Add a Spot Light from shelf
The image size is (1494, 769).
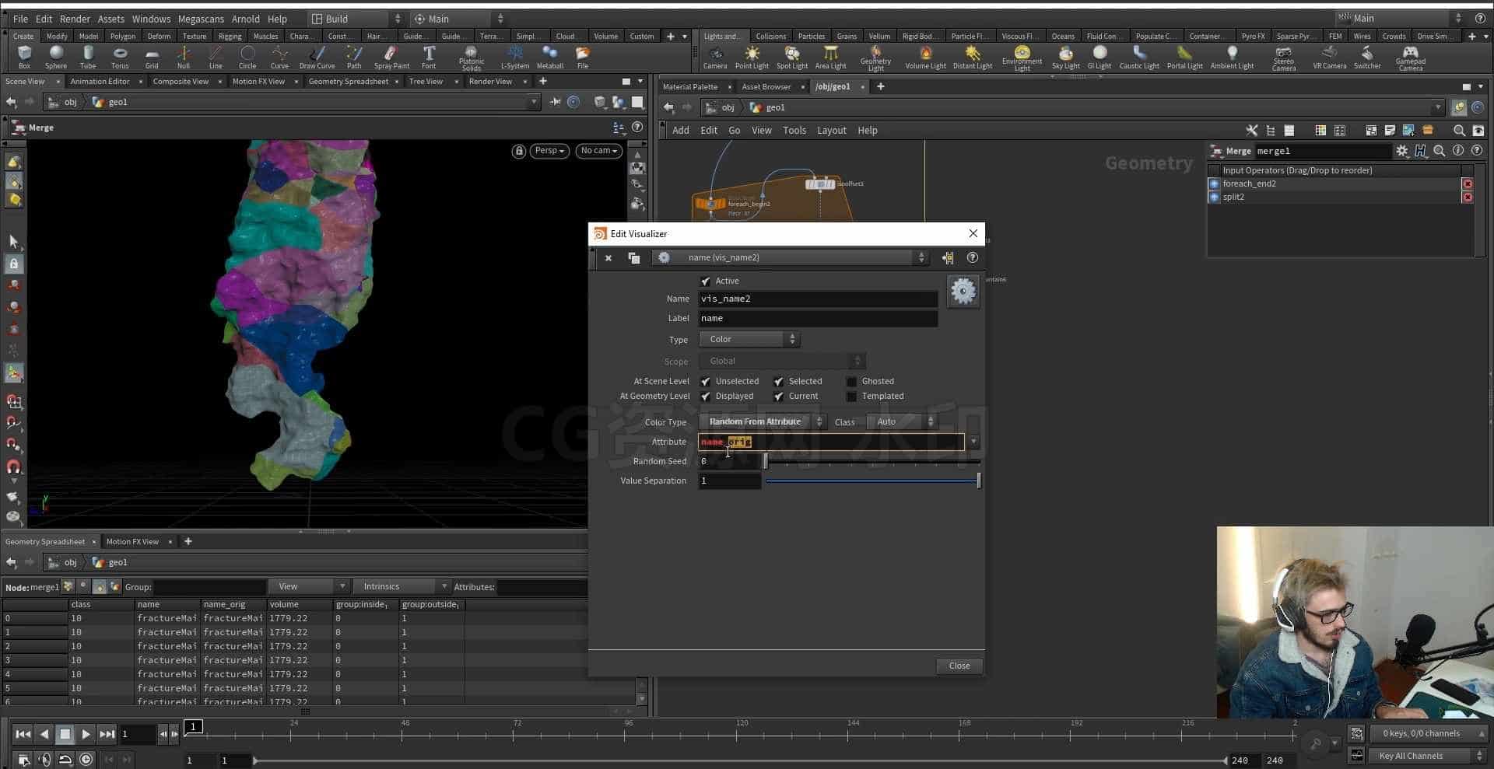[792, 57]
